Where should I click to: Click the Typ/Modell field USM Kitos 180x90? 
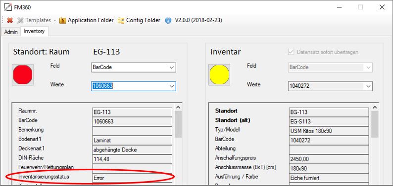329,131
